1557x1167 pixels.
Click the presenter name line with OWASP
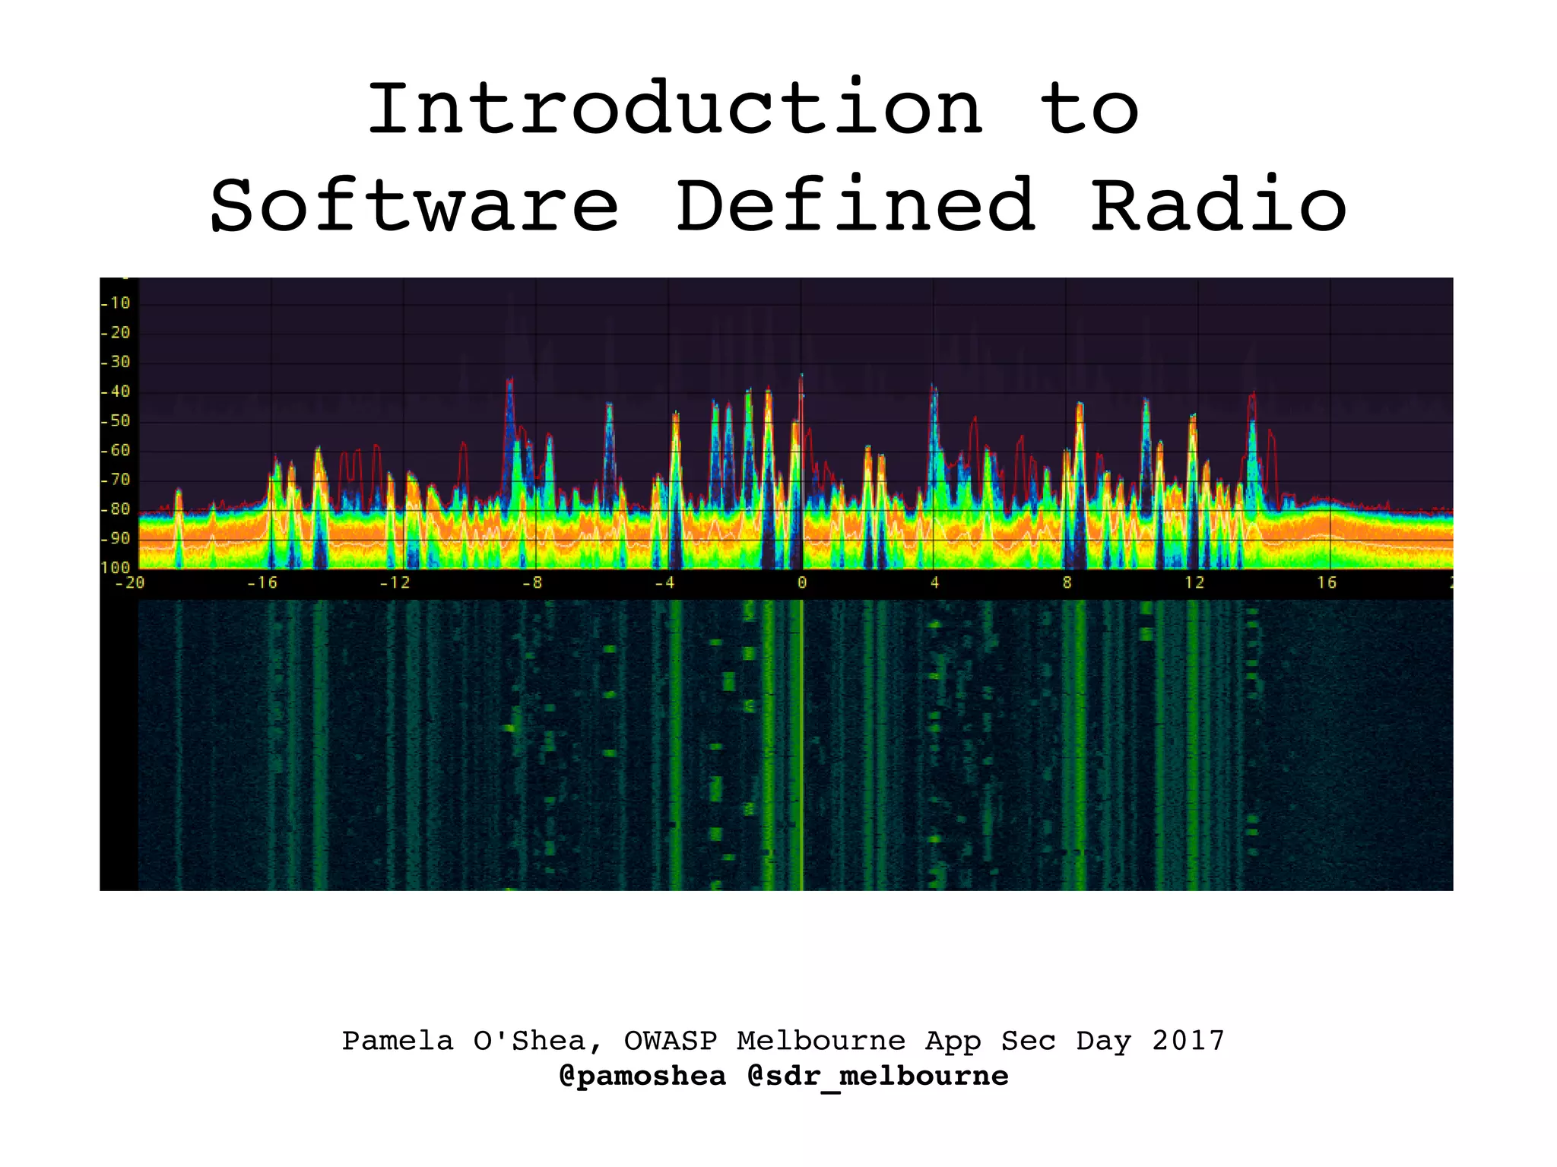click(783, 1040)
